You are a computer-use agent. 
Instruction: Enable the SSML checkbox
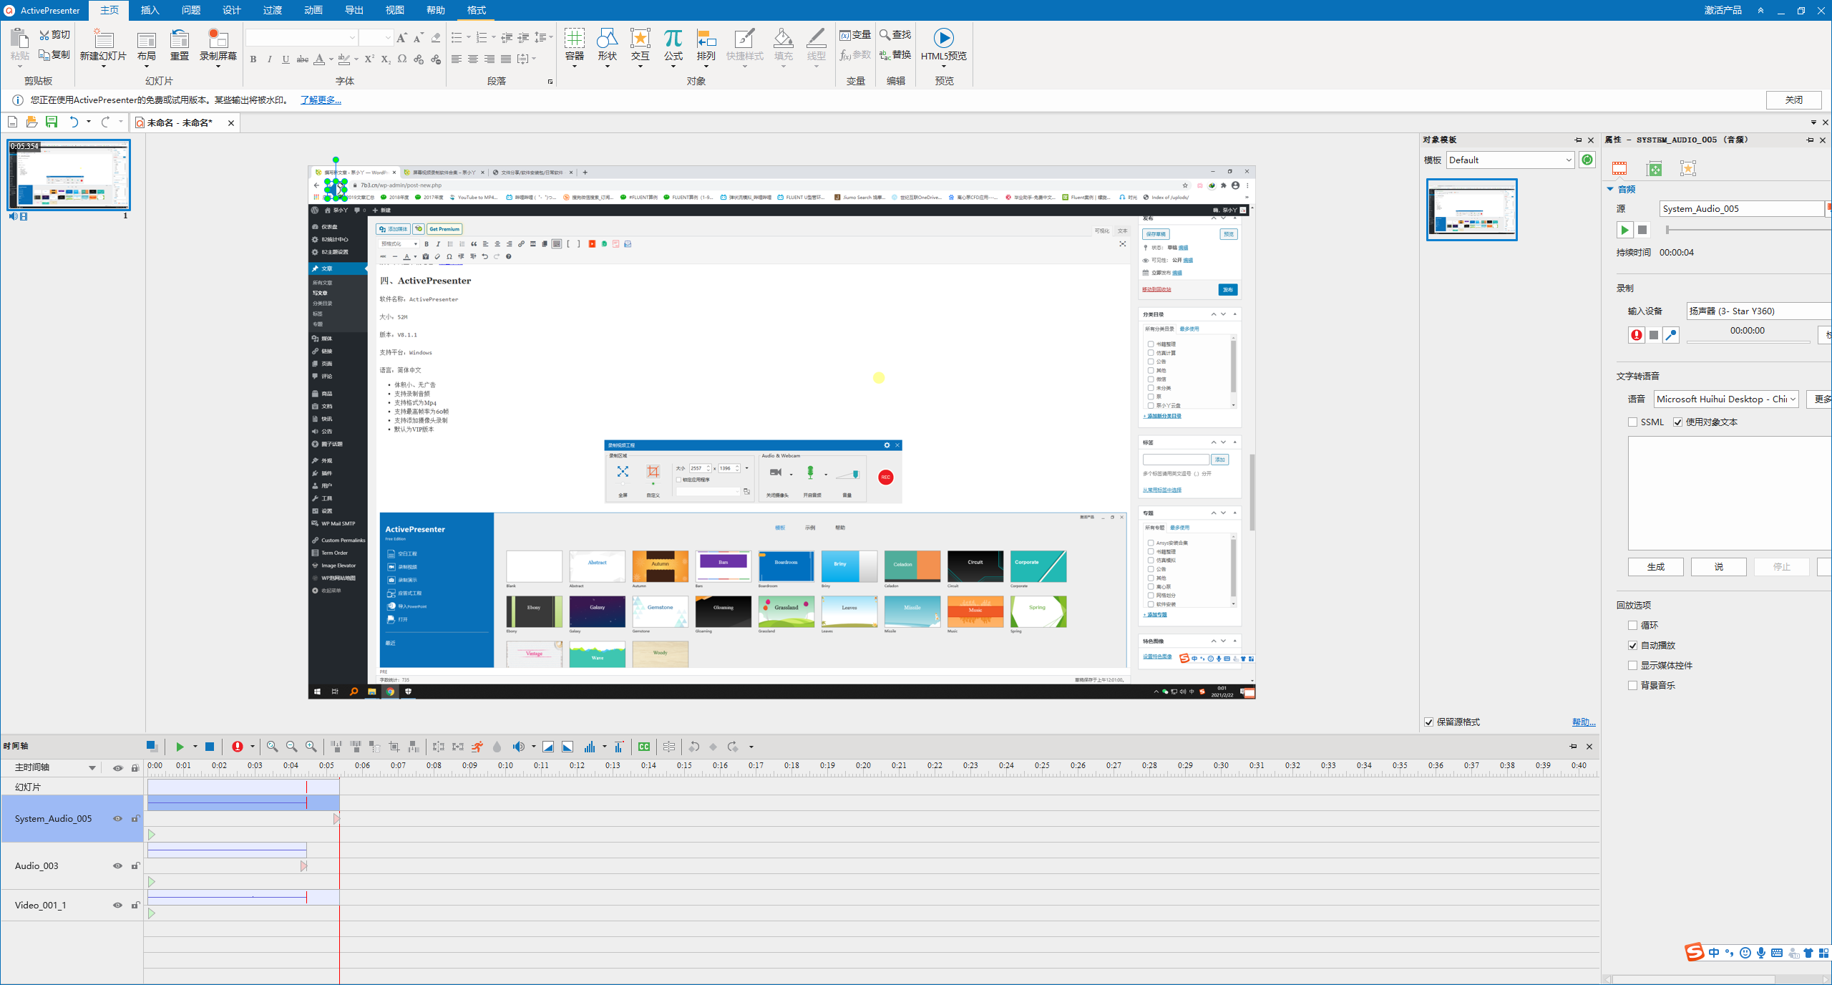(x=1632, y=422)
